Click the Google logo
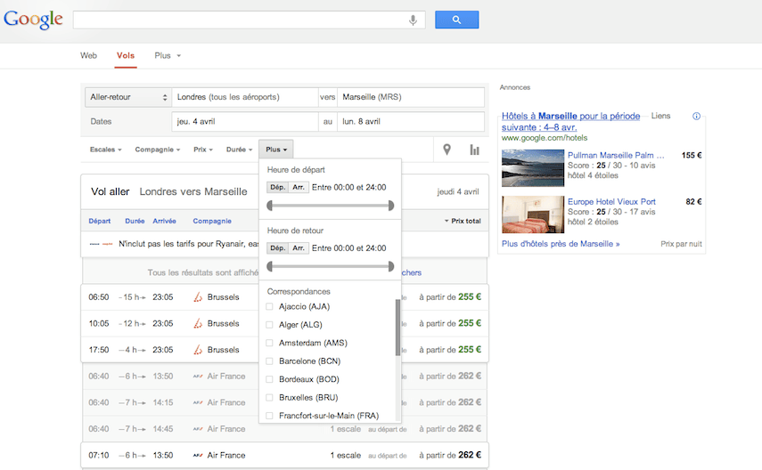762x470 pixels. [33, 20]
